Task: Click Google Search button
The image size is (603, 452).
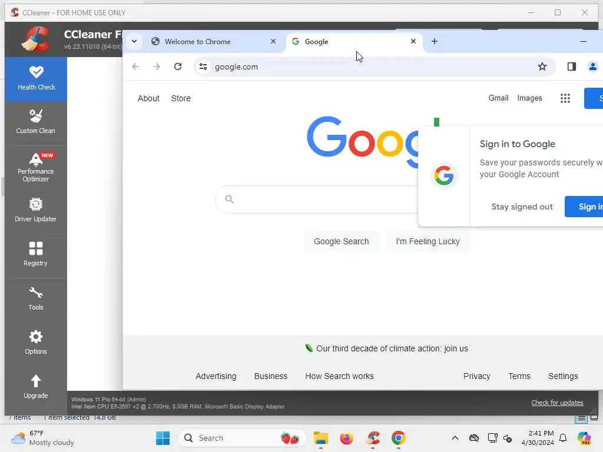Action: [341, 241]
